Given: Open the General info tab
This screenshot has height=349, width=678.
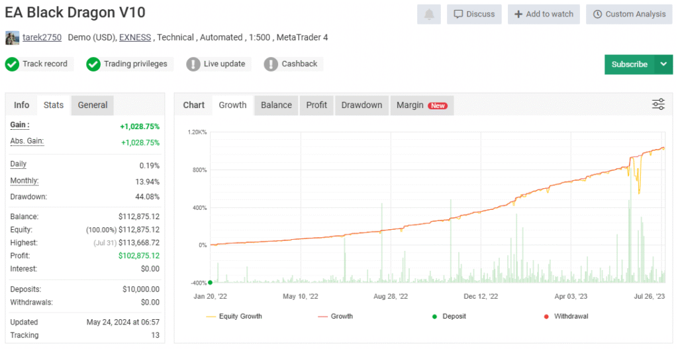Looking at the screenshot, I should [93, 105].
